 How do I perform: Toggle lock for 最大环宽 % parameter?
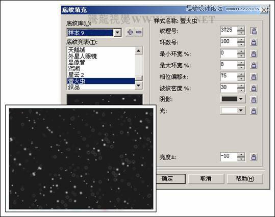click(x=254, y=65)
